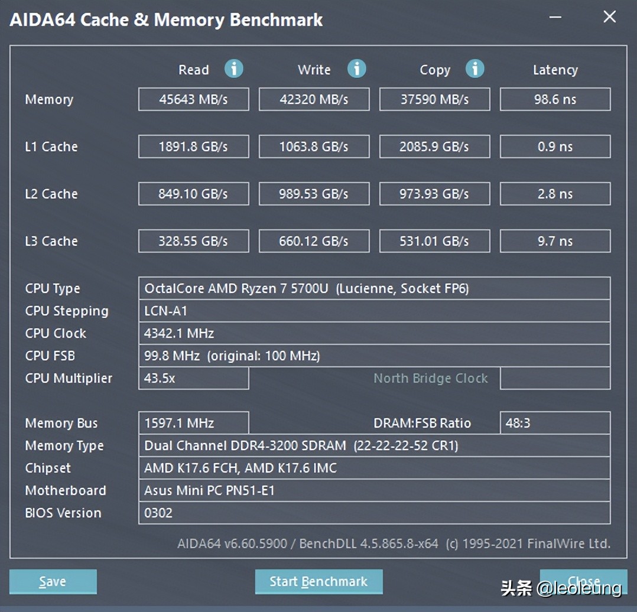Viewport: 637px width, 612px height.
Task: Click the info icon next to Write
Action: (357, 69)
